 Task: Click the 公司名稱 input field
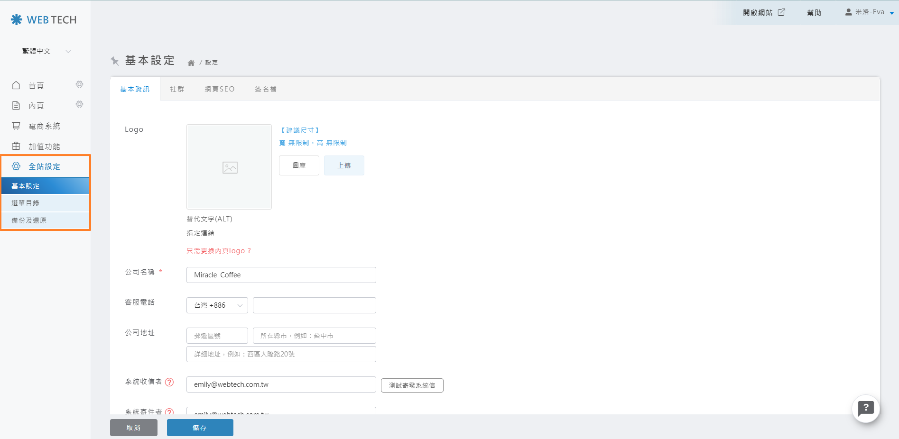tap(281, 275)
